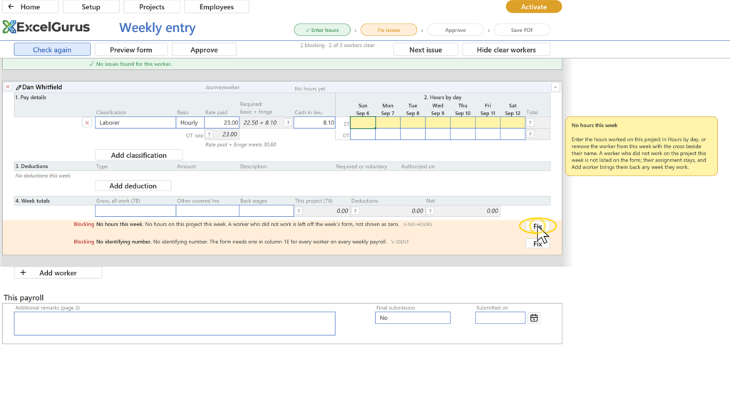Select the ST hours cell for Sun Sep 6
The width and height of the screenshot is (730, 394).
[x=363, y=122]
